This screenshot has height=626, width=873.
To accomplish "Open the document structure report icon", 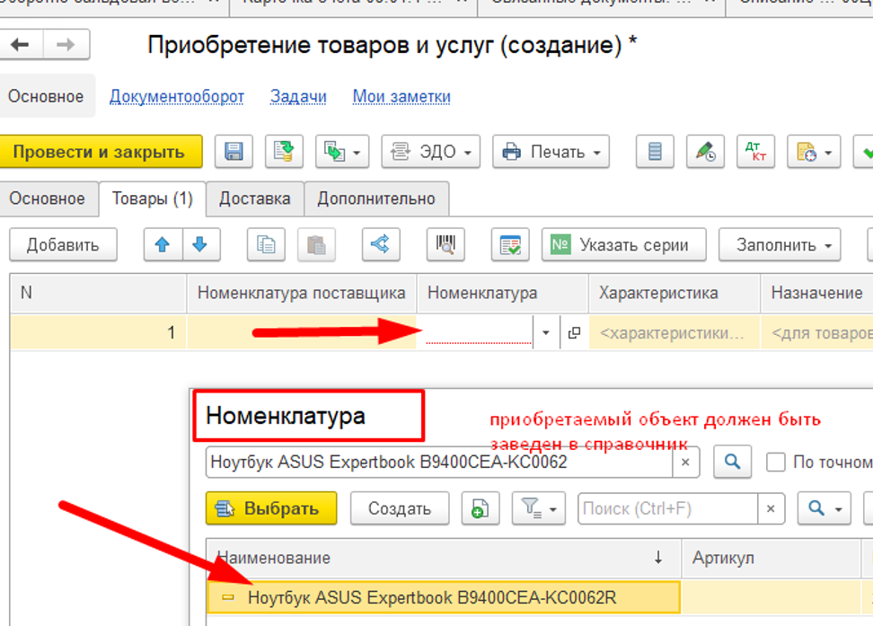I will (655, 152).
